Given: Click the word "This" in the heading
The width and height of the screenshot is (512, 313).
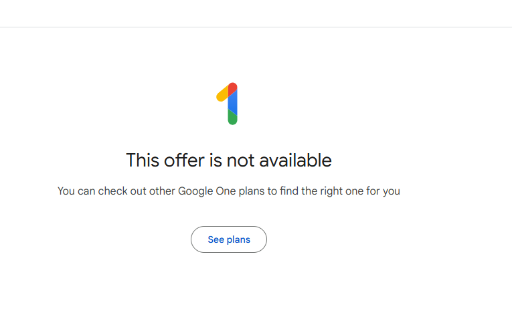Looking at the screenshot, I should click(x=143, y=161).
